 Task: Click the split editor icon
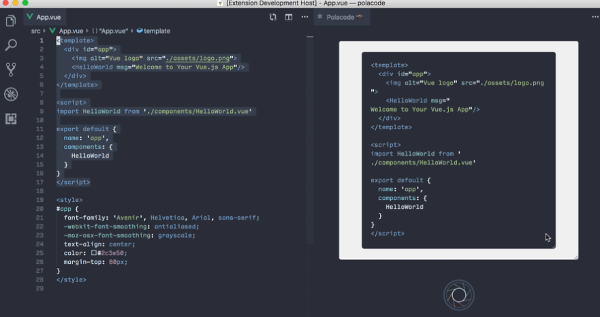click(x=289, y=17)
